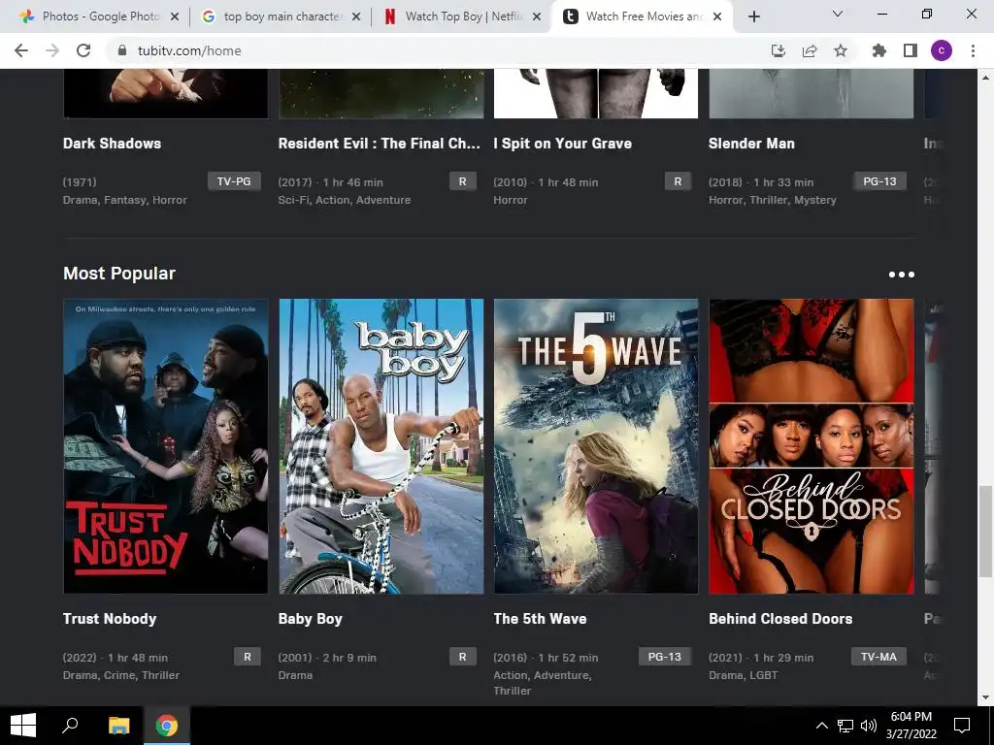The image size is (994, 745).
Task: Click the install app icon in address bar
Action: [x=778, y=50]
